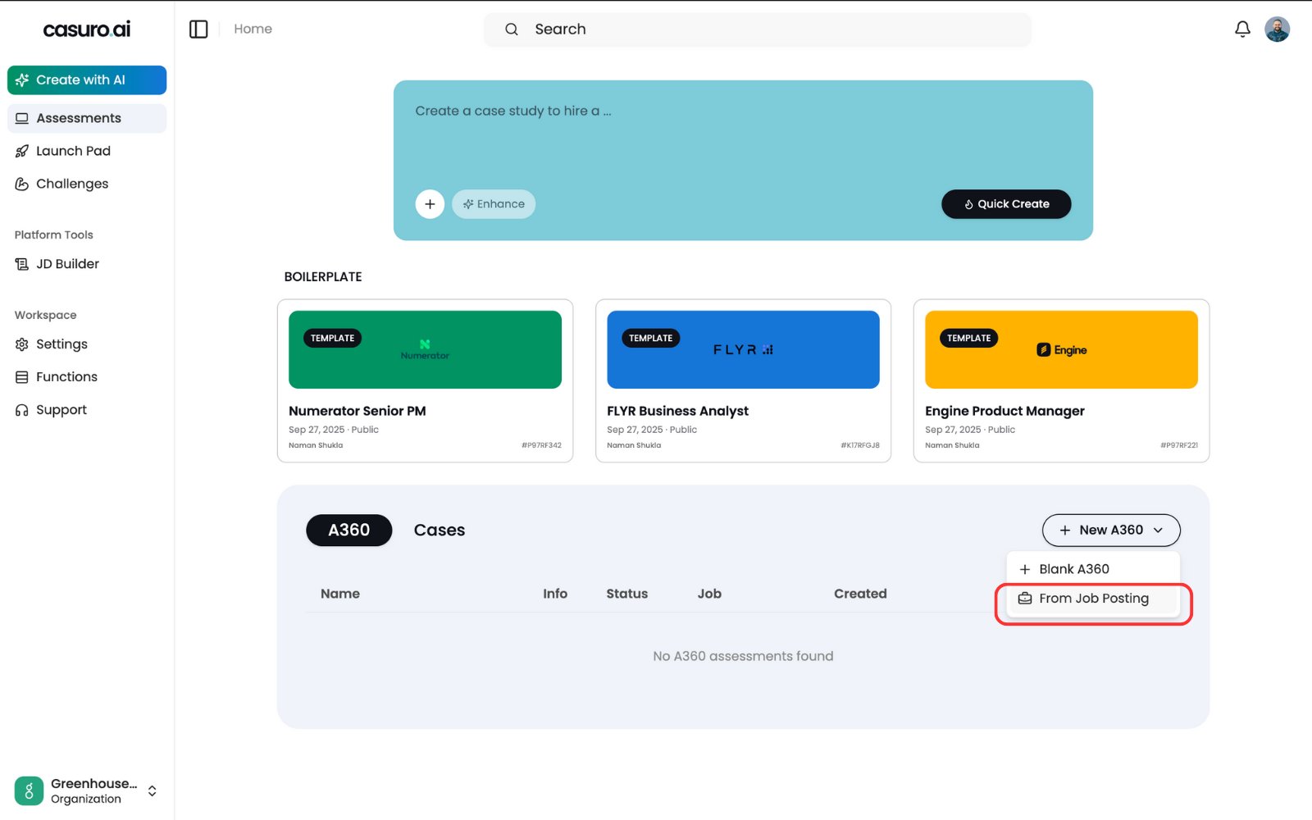Viewport: 1312px width, 820px height.
Task: Open the user profile avatar
Action: tap(1277, 29)
